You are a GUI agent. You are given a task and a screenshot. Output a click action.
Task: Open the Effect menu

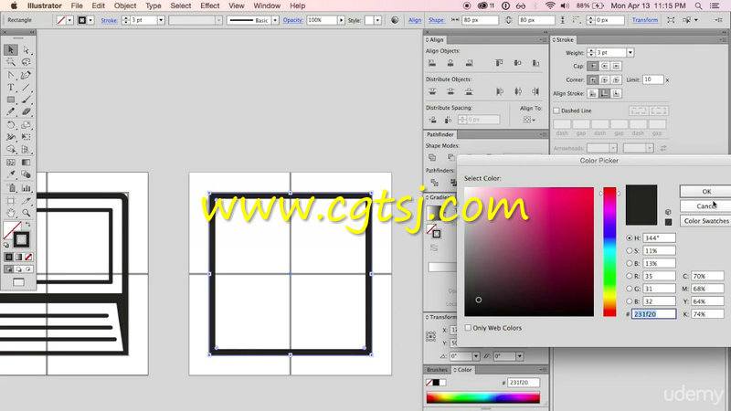[x=210, y=5]
